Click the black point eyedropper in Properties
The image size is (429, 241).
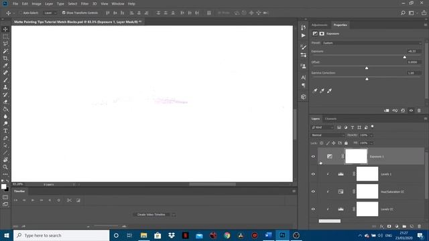point(315,91)
